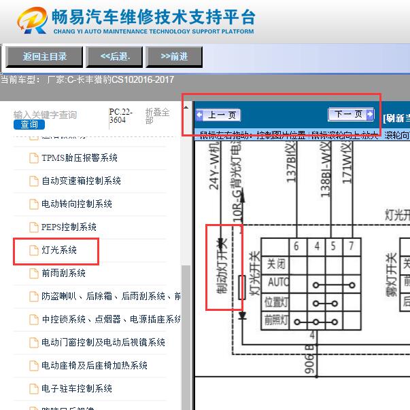Image resolution: width=410 pixels, height=410 pixels.
Task: Open 自动变速箱控制系统 entry
Action: pyautogui.click(x=81, y=181)
